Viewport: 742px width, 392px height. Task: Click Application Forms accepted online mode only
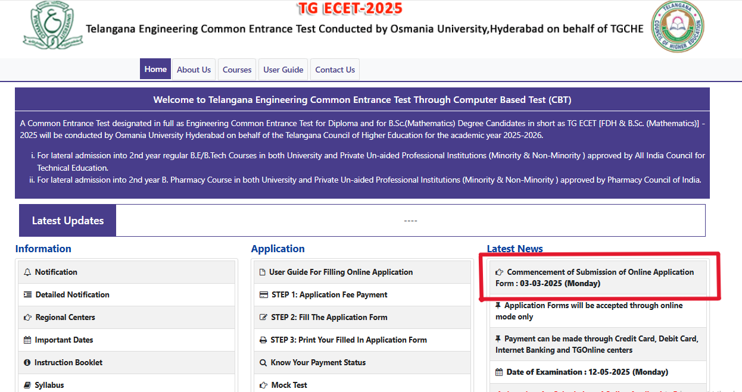click(598, 311)
